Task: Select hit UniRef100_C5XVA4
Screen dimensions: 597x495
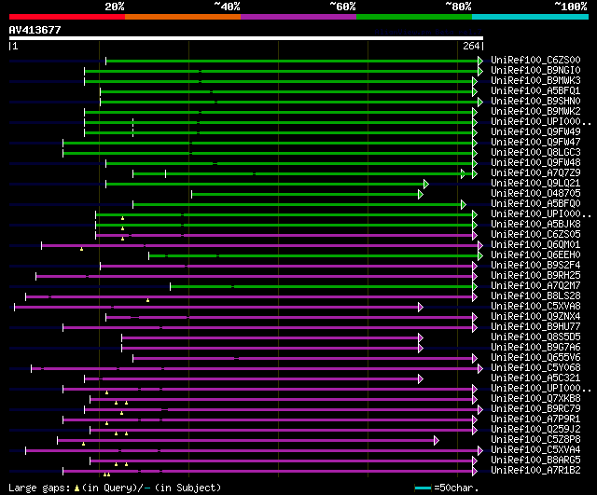Action: (535, 450)
